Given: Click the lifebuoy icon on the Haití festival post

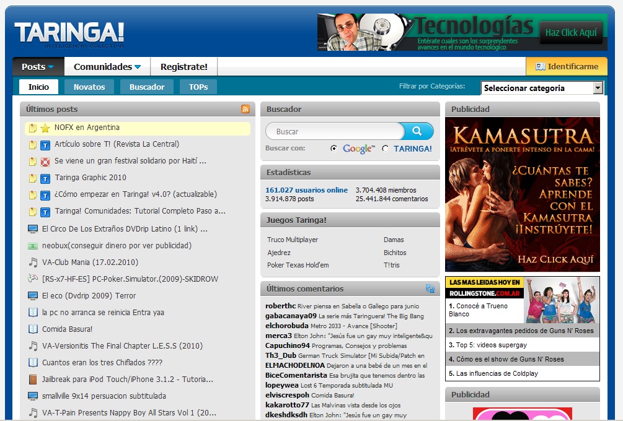Looking at the screenshot, I should pyautogui.click(x=44, y=160).
